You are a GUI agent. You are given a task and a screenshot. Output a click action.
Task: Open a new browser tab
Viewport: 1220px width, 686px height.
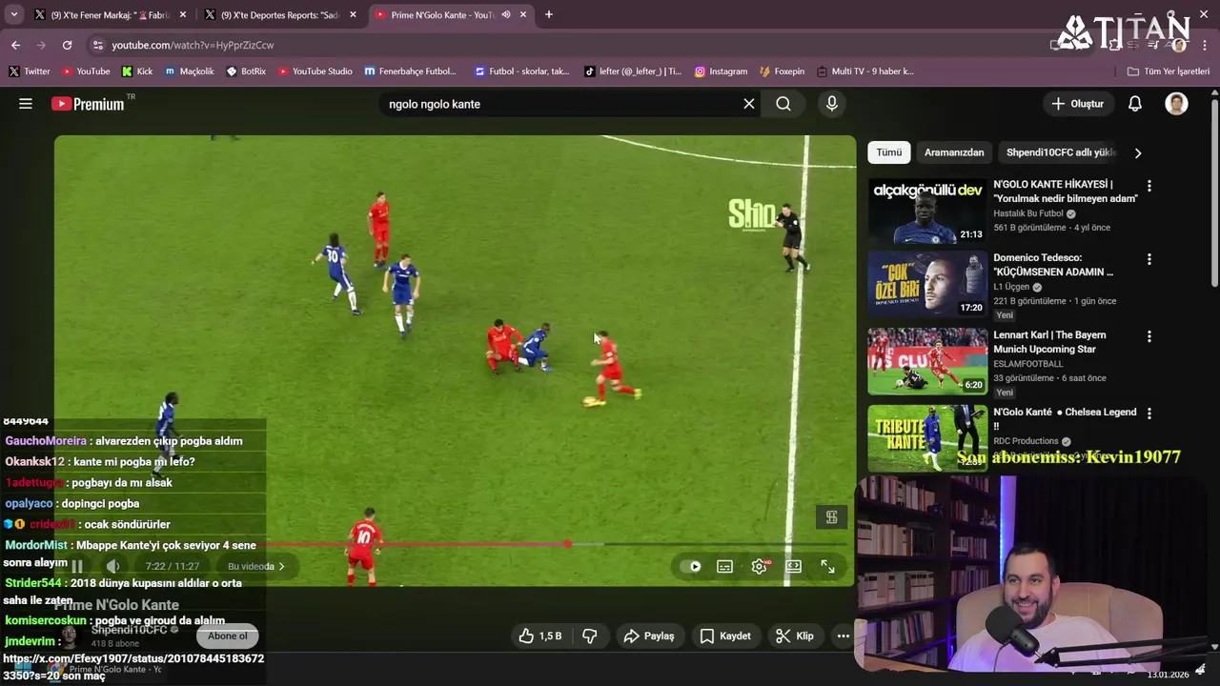pos(549,14)
